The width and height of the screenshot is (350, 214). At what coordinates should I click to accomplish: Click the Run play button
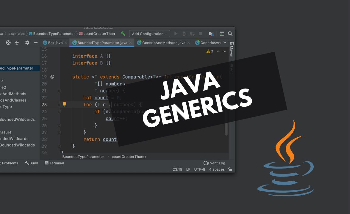(x=176, y=34)
